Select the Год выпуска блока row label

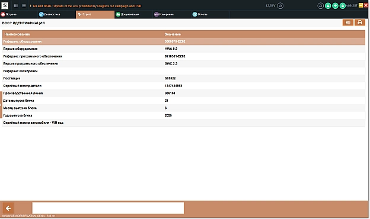18,115
